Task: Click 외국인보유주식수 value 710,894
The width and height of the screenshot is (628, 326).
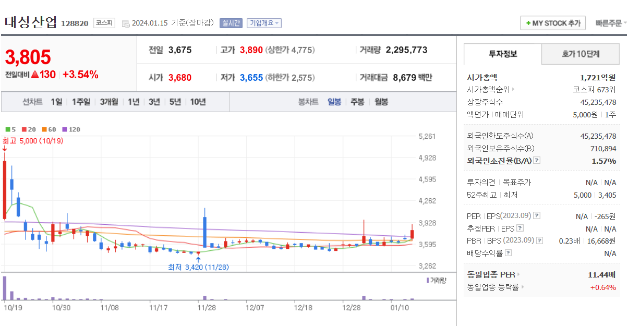Action: point(602,148)
